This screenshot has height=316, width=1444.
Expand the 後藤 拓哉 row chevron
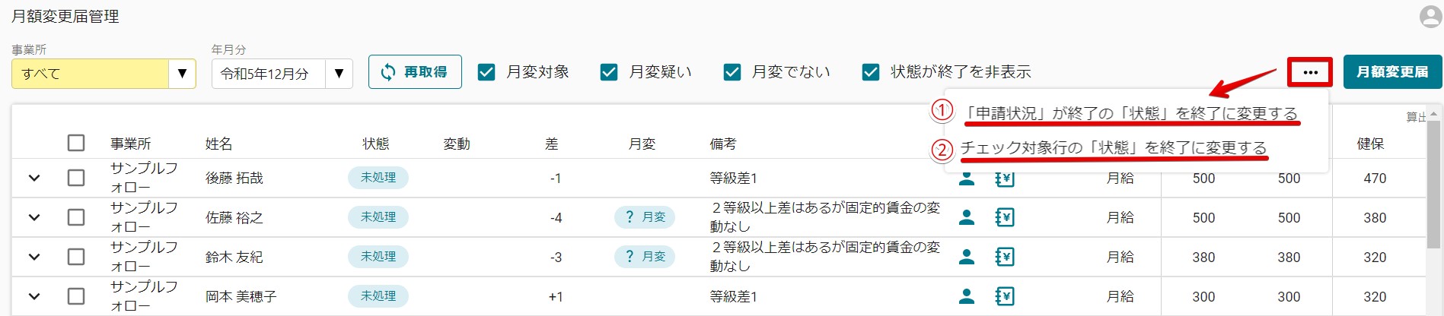[x=34, y=178]
